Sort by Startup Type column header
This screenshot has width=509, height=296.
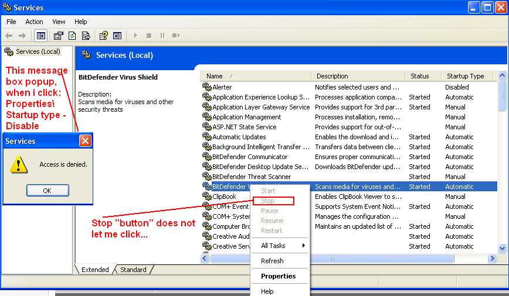[467, 76]
